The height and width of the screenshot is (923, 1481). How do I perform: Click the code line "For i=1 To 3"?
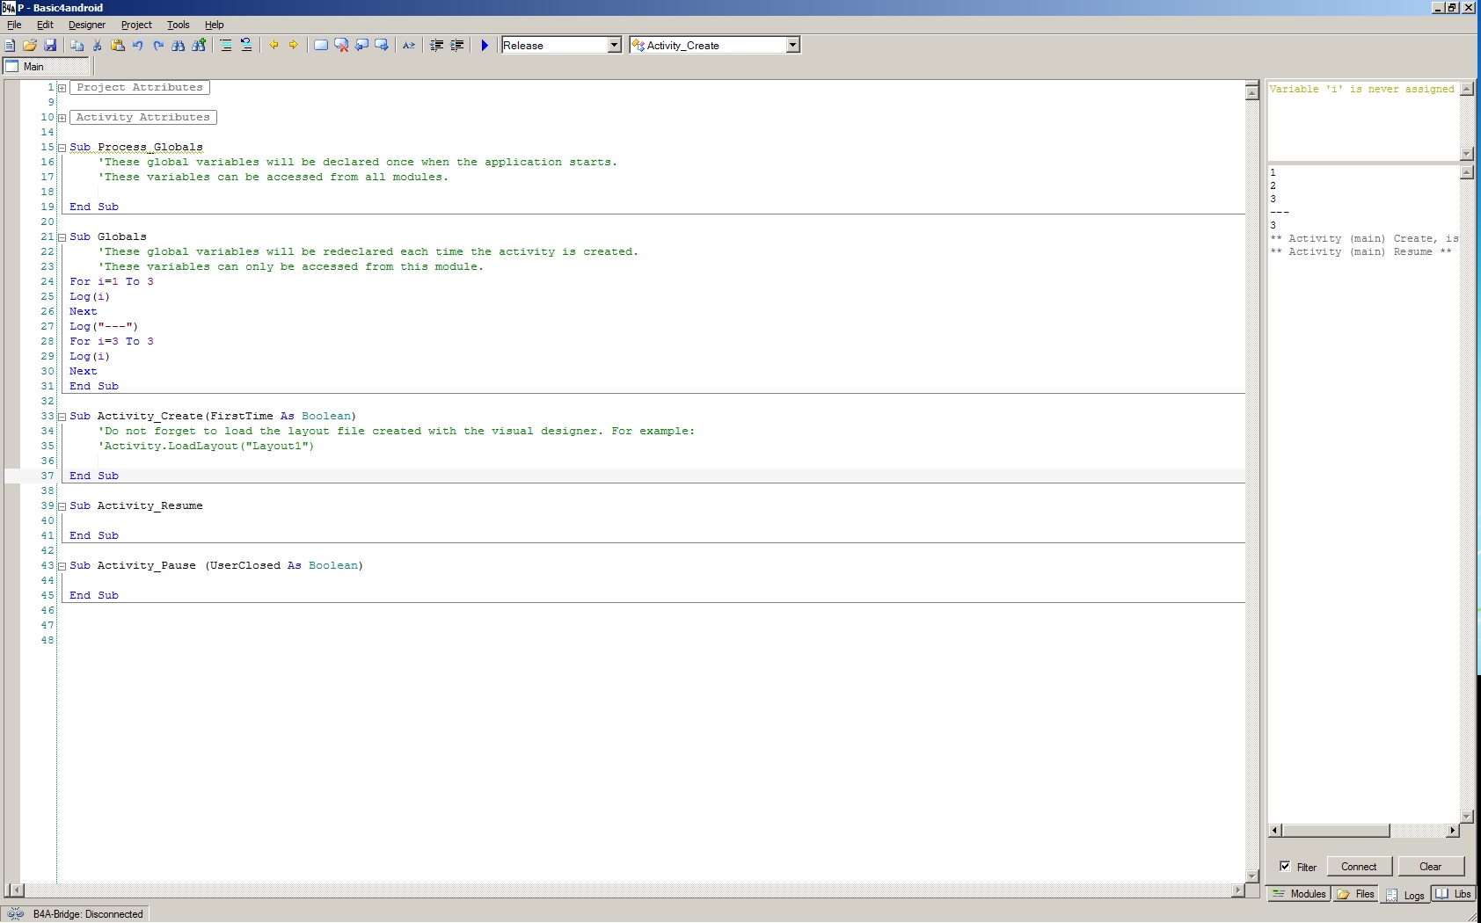(x=112, y=282)
